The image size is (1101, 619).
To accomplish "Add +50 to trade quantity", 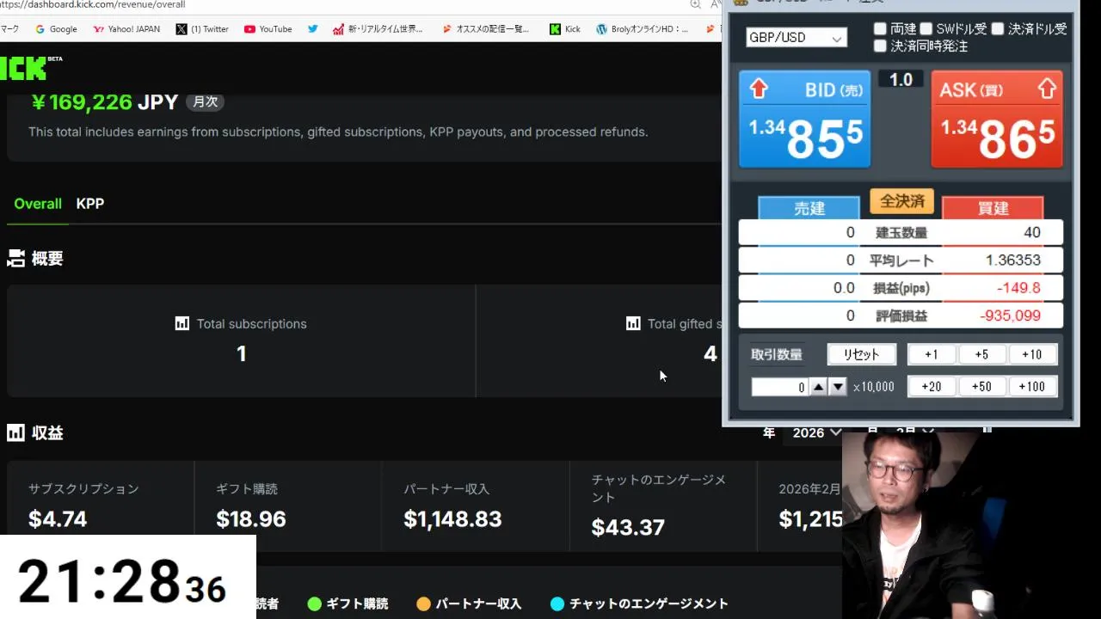I will (981, 387).
